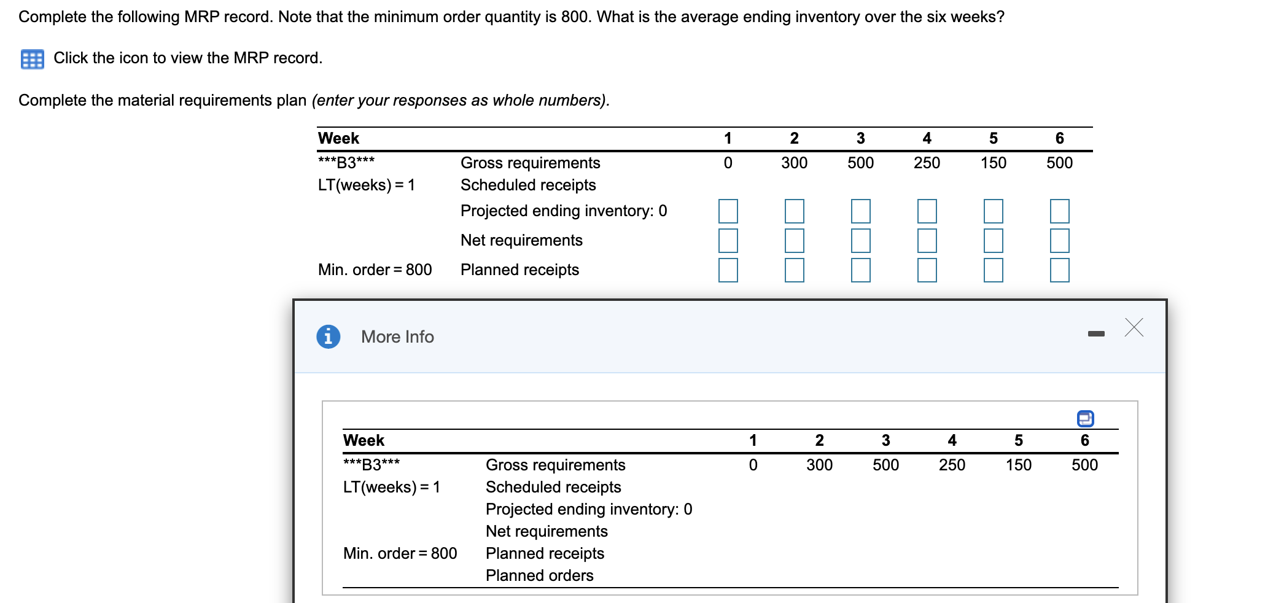Click the copy table icon in popup
Image resolution: width=1276 pixels, height=603 pixels.
tap(1085, 419)
